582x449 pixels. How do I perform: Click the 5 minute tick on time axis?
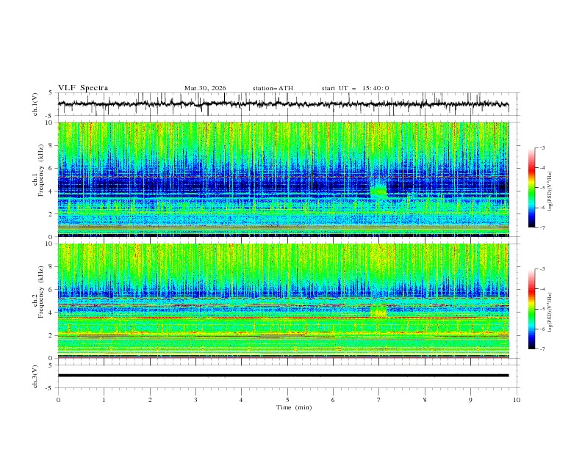(287, 400)
